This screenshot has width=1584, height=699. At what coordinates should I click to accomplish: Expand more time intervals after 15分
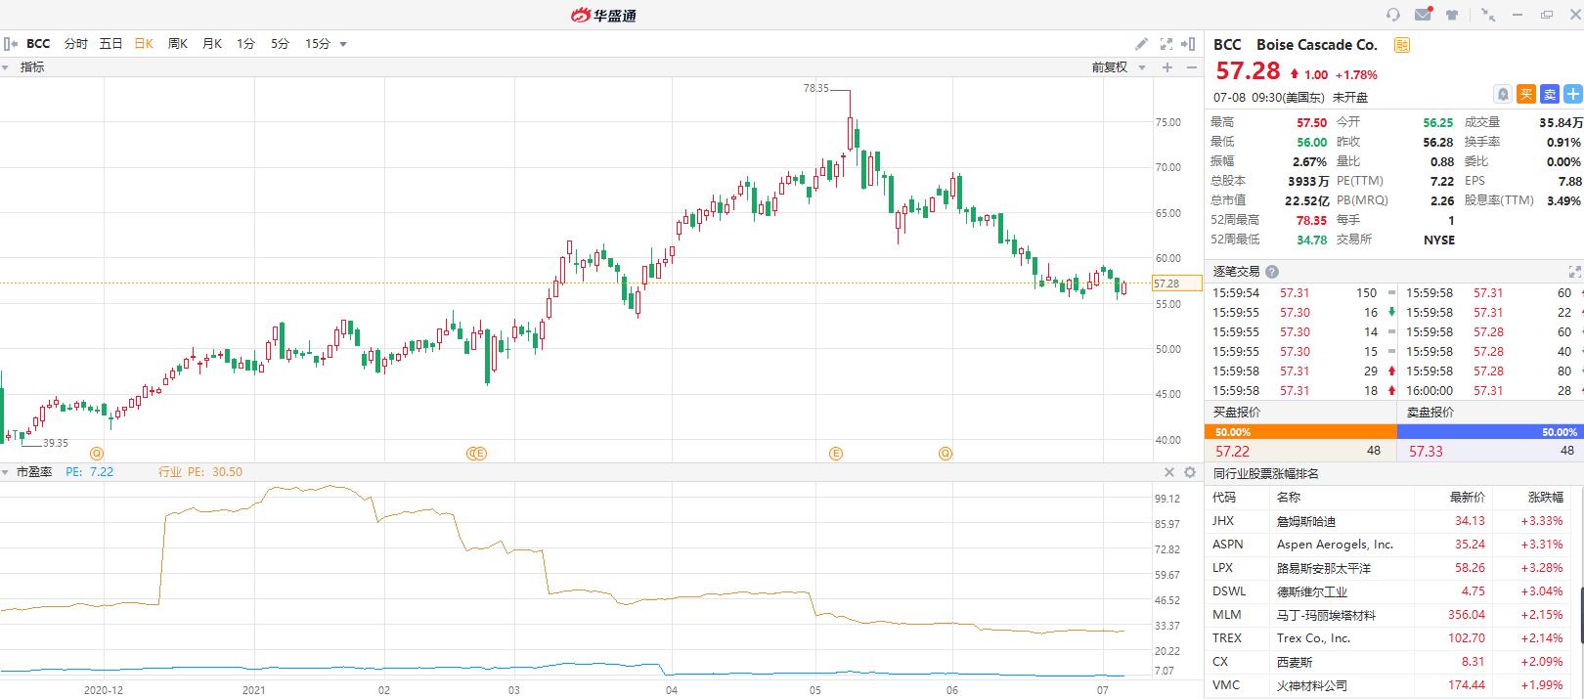point(343,44)
